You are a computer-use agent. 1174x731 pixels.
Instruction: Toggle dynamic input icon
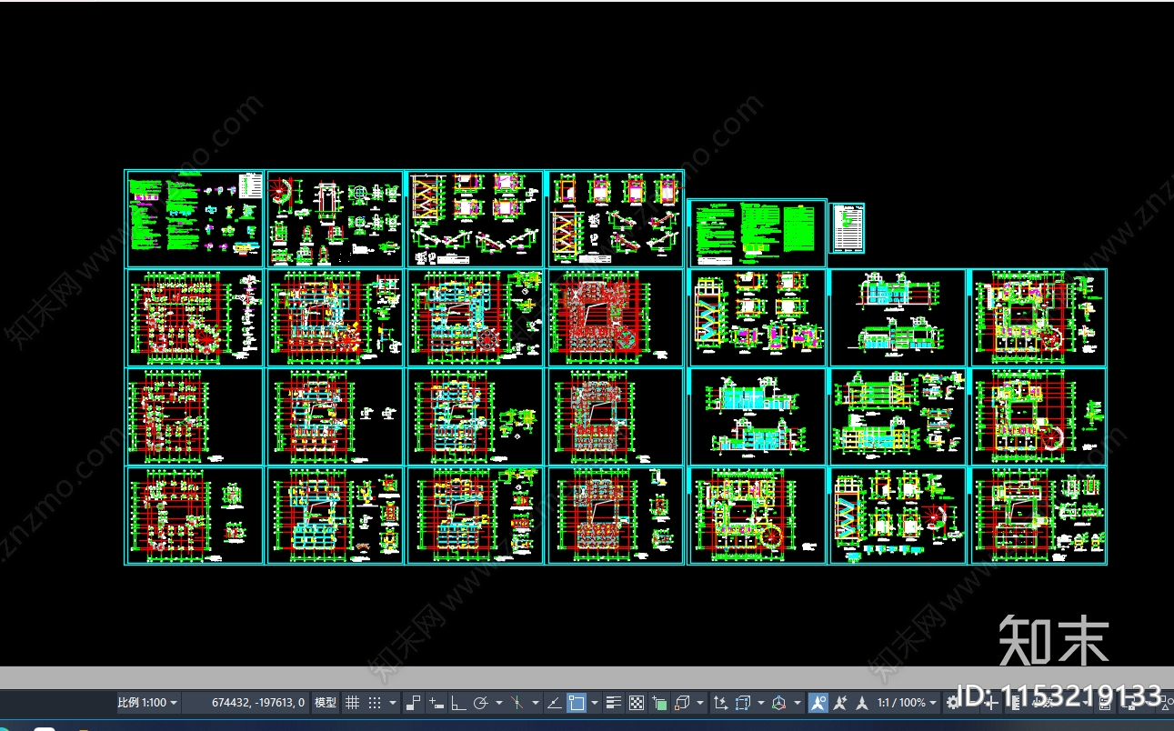click(x=436, y=702)
